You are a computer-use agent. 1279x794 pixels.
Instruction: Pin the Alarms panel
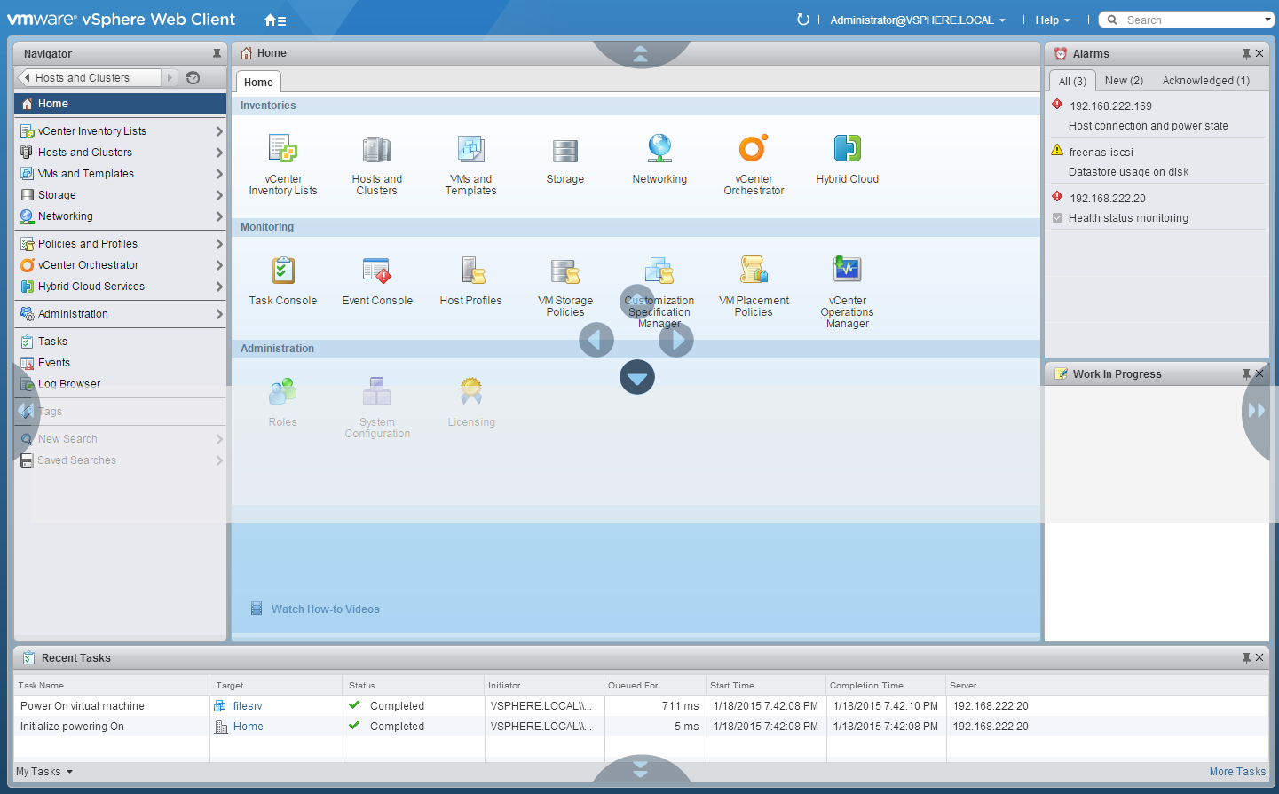(1246, 54)
